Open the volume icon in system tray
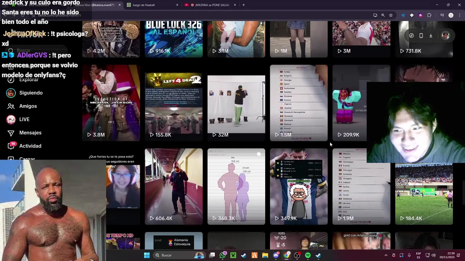 click(x=433, y=255)
